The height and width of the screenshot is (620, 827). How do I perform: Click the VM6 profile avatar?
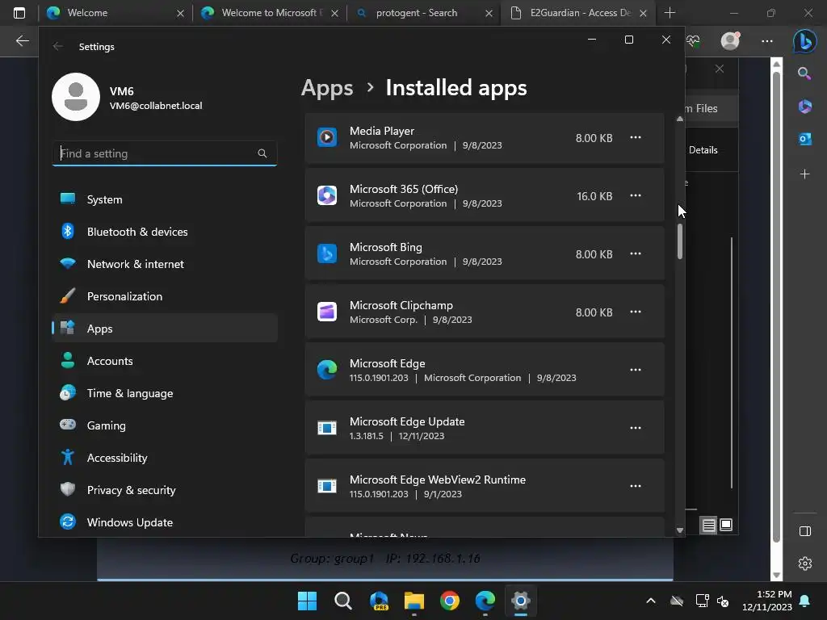[76, 97]
